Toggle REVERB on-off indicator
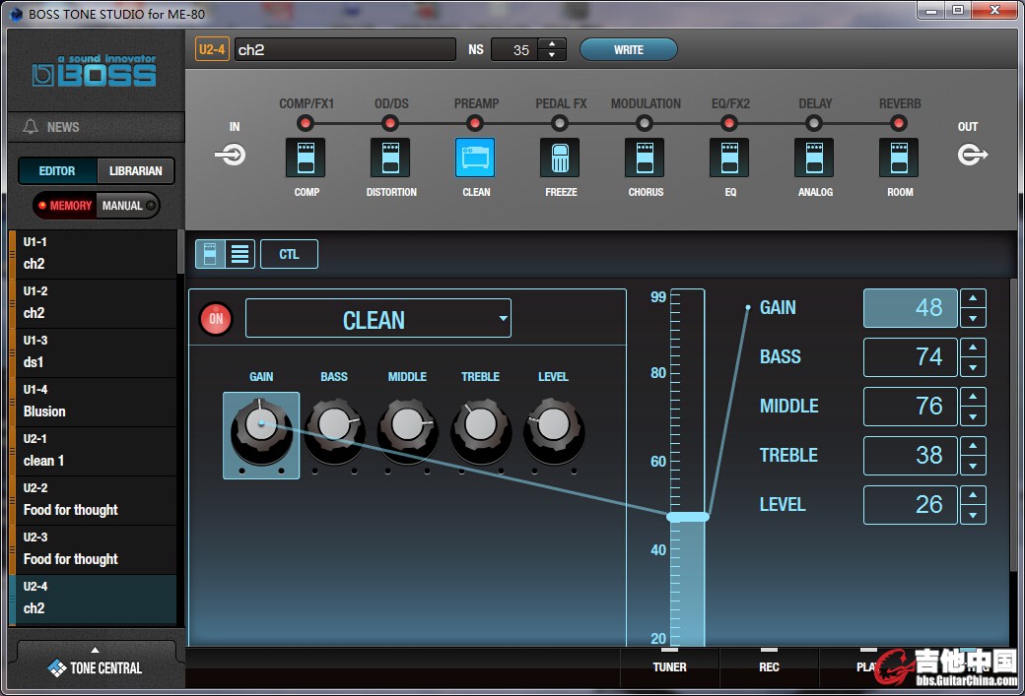This screenshot has width=1025, height=696. tap(899, 123)
